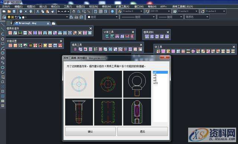Click the 确认 button in the dialog

tap(90, 132)
